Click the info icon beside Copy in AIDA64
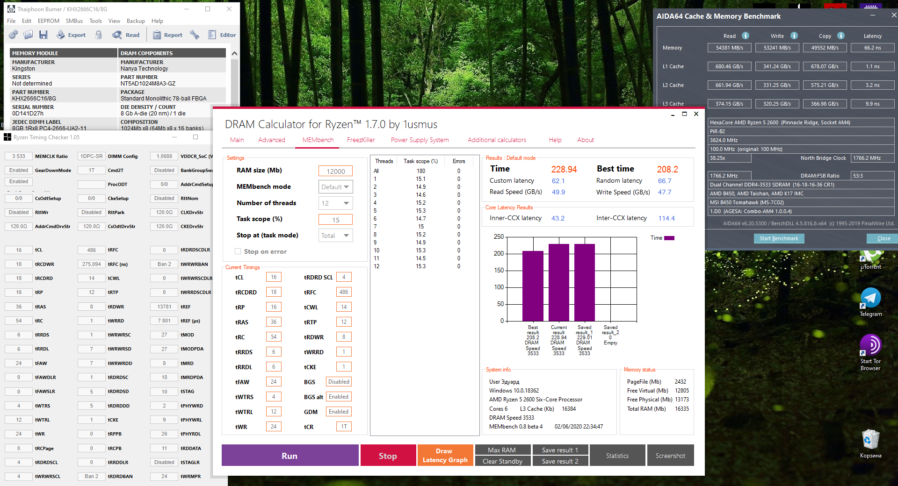The height and width of the screenshot is (486, 898). pos(841,36)
